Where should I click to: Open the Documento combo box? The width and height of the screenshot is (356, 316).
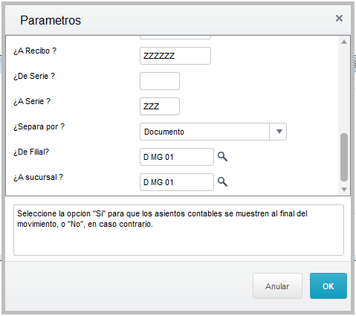(x=213, y=132)
